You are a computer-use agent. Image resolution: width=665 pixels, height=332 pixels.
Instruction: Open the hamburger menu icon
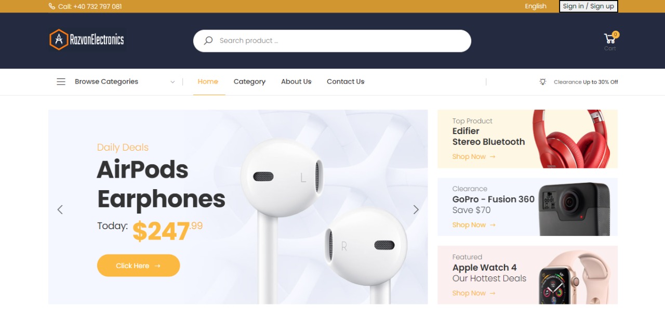point(61,82)
